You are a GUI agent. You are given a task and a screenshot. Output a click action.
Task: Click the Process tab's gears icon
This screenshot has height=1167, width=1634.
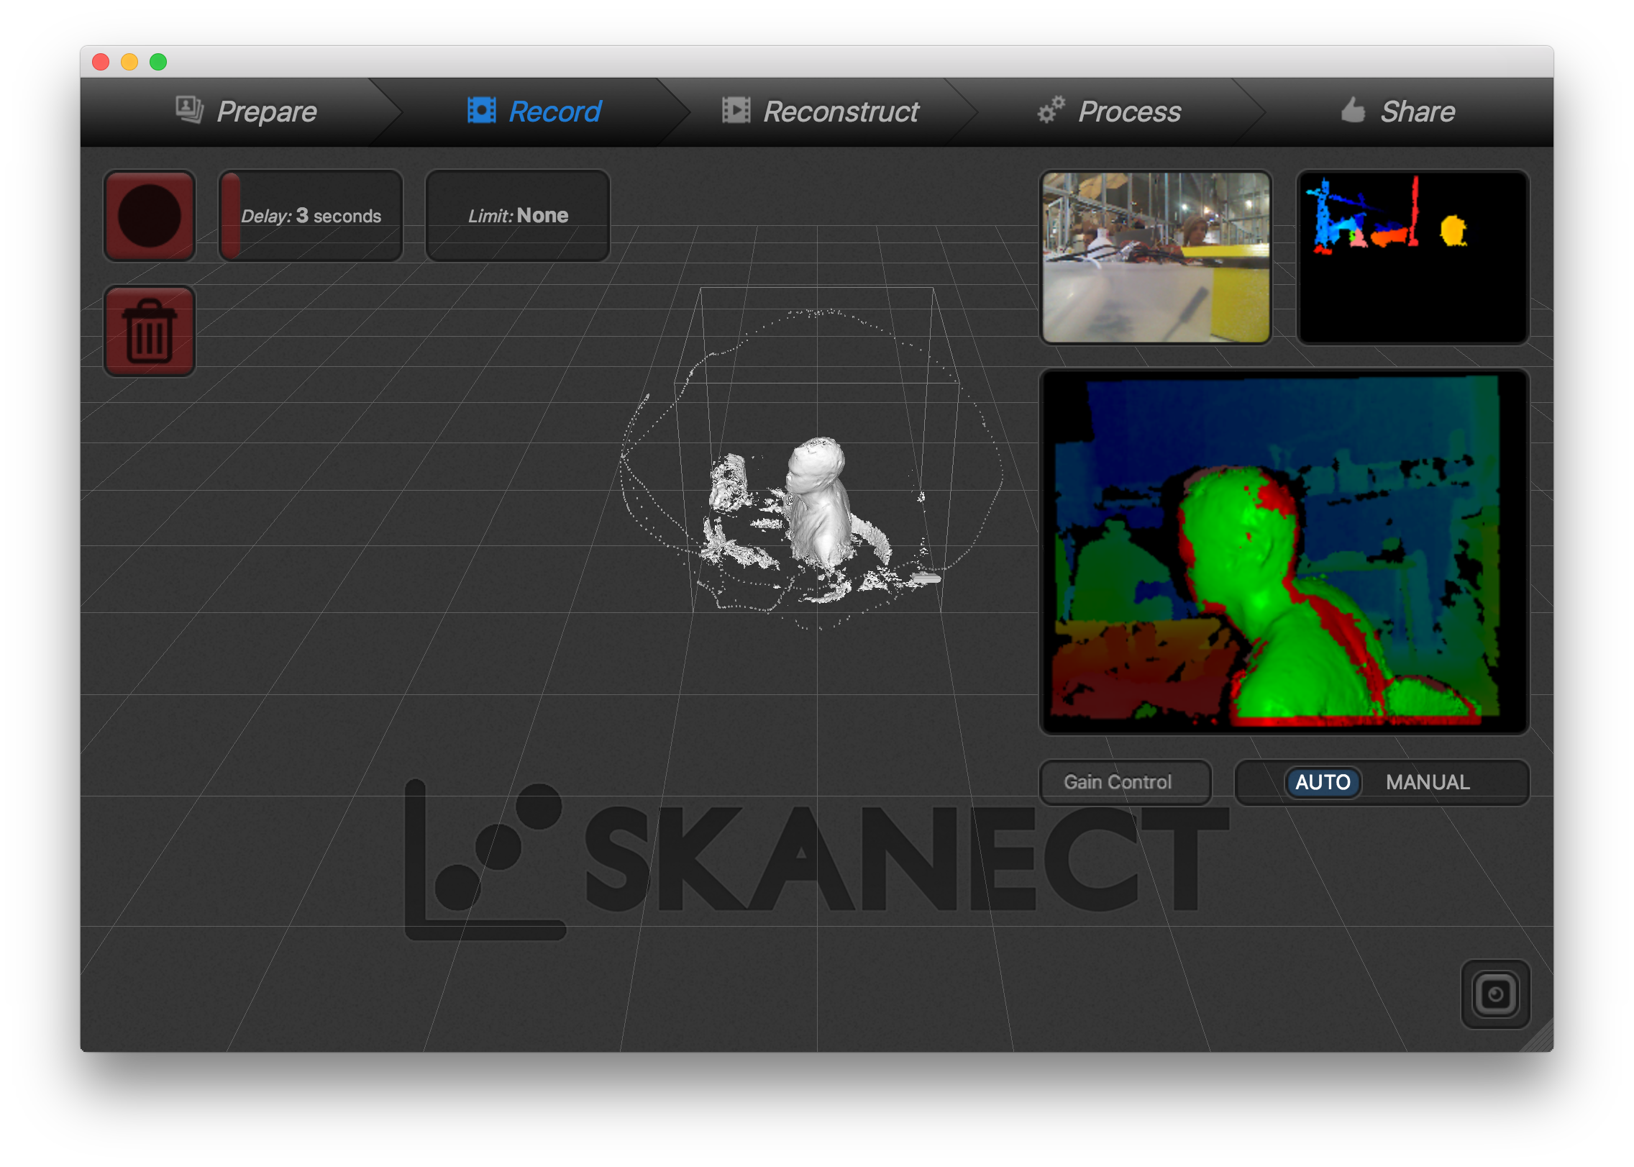(1051, 109)
